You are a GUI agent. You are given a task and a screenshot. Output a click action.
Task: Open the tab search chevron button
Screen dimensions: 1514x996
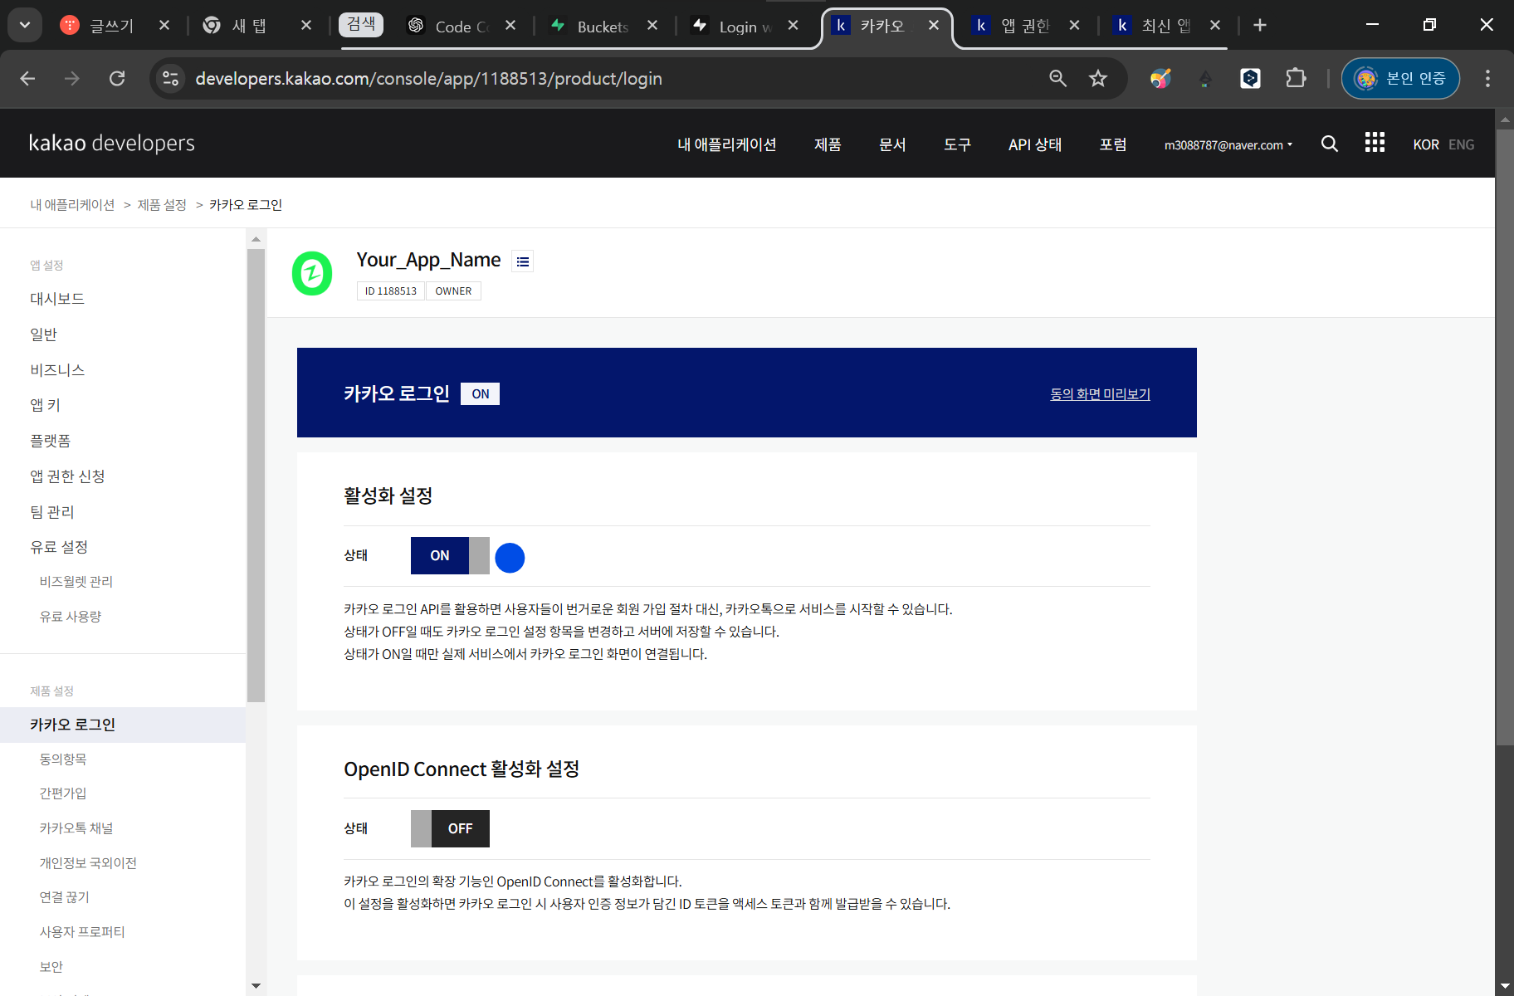point(25,25)
